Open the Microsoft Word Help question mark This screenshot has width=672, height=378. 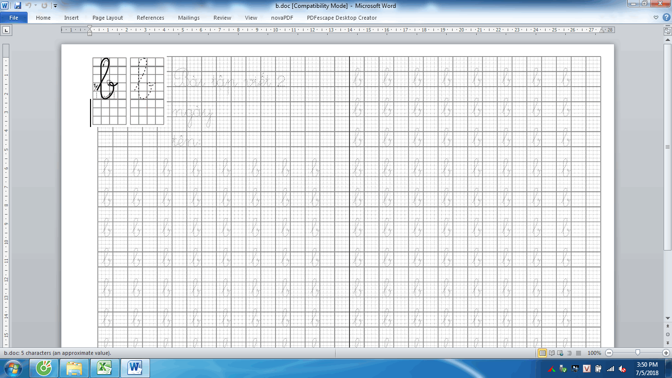pyautogui.click(x=666, y=18)
